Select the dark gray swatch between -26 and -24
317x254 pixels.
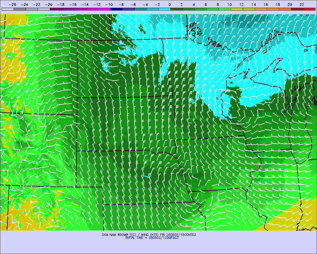[x=20, y=9]
